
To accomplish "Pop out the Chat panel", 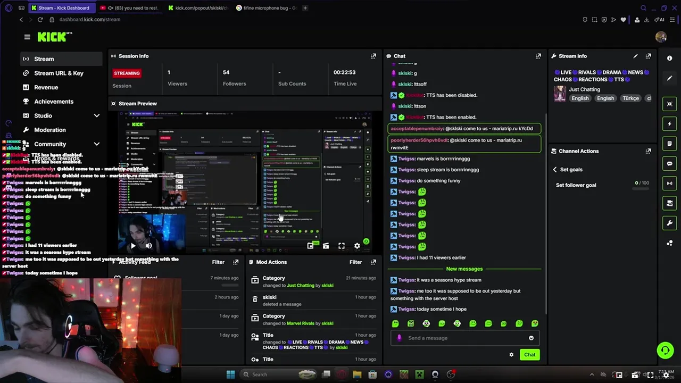I will 538,56.
